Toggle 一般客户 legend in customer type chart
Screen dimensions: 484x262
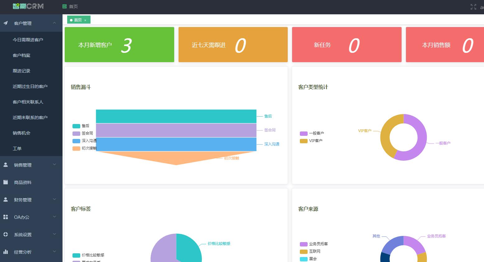pyautogui.click(x=312, y=133)
